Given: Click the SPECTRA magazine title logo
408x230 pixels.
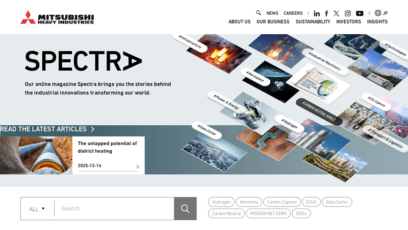Looking at the screenshot, I should coord(83,61).
